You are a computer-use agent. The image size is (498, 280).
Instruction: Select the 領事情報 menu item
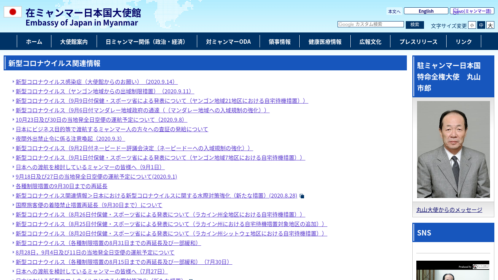pos(280,42)
